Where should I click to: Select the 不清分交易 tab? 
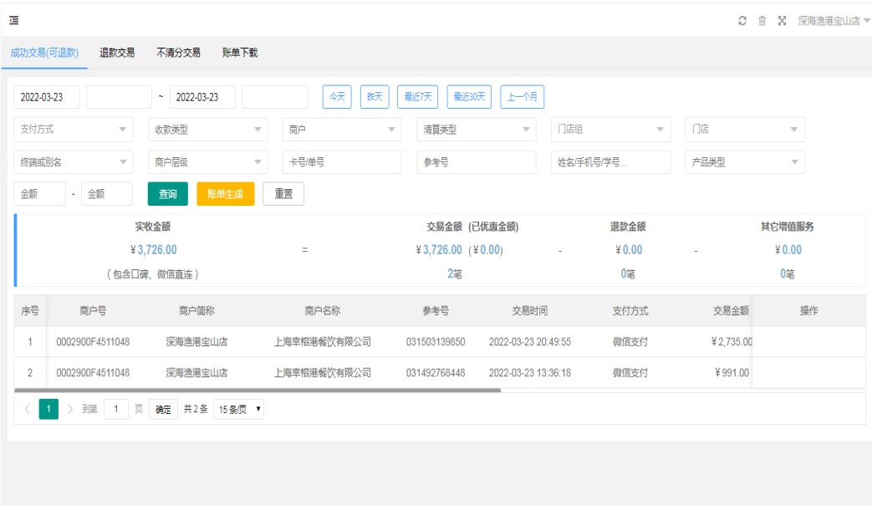[x=178, y=53]
